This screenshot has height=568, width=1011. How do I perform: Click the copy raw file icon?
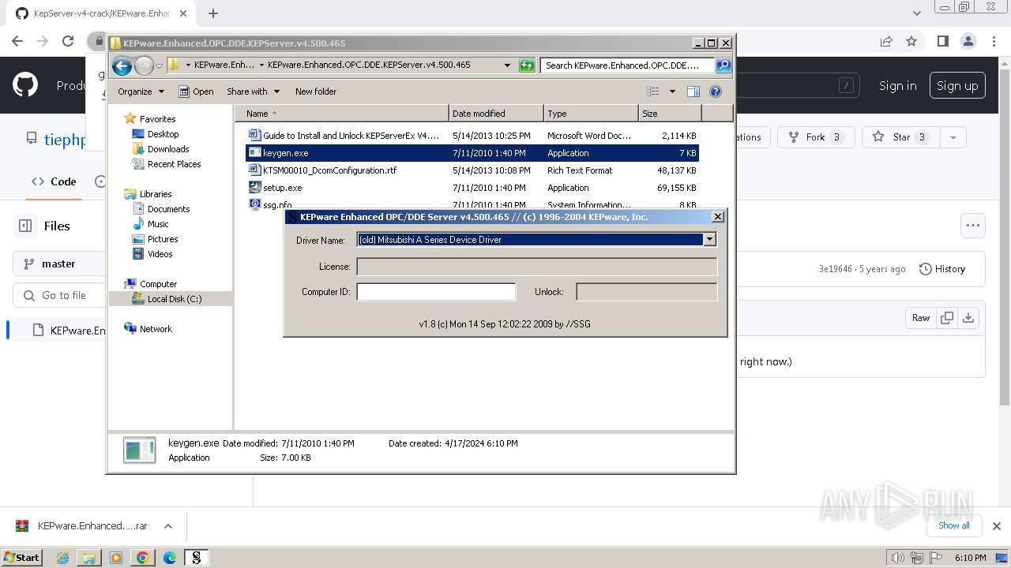point(946,318)
